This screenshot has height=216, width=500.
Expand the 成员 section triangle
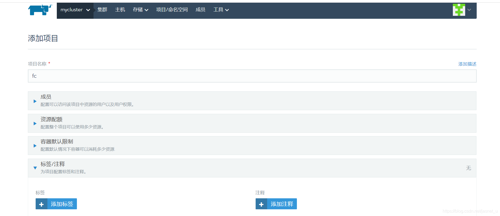coord(35,101)
